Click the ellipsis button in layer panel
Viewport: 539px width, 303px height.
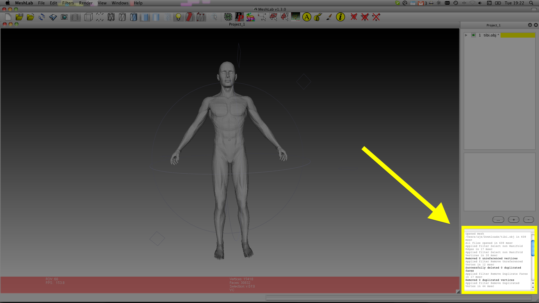click(498, 220)
